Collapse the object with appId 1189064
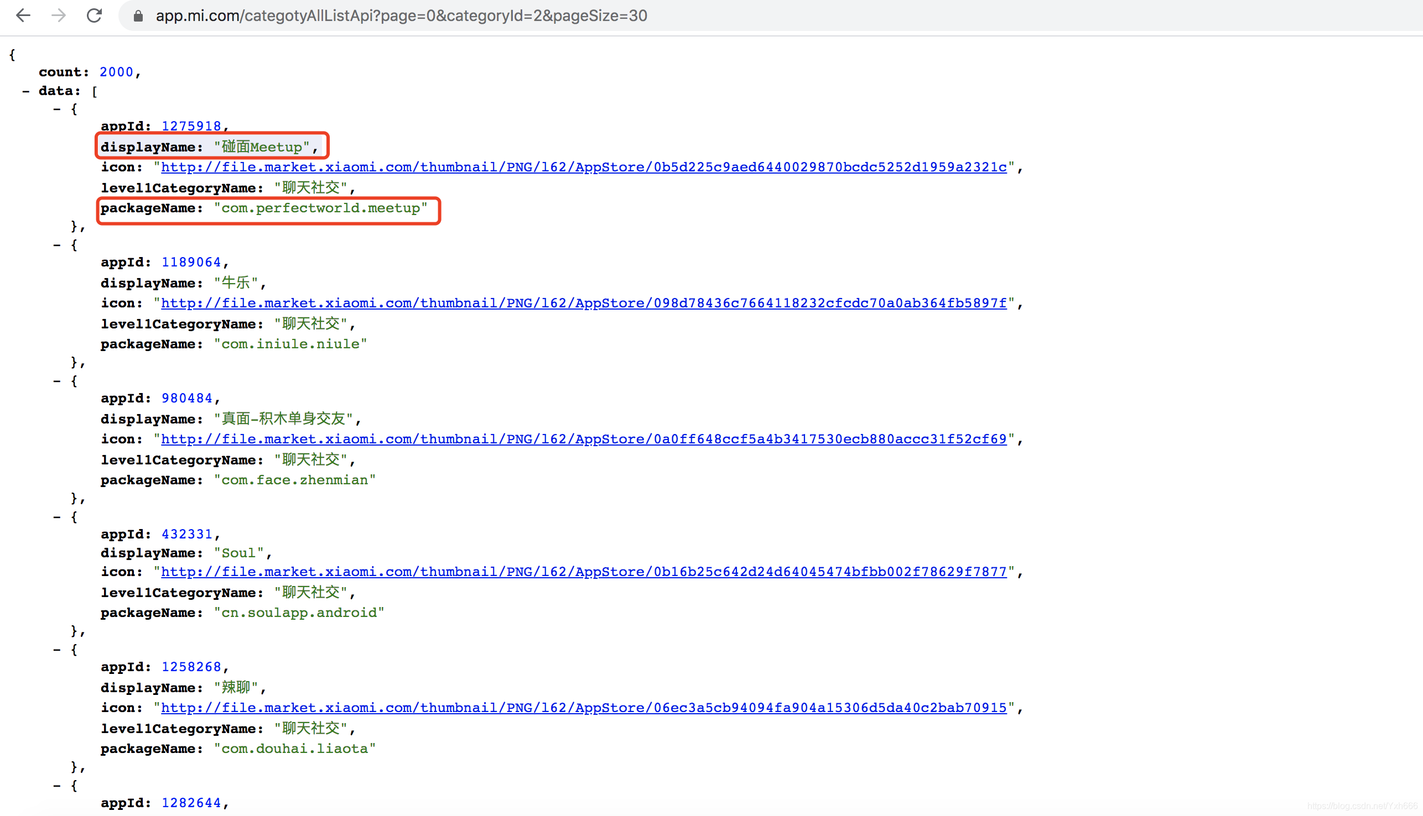The width and height of the screenshot is (1423, 816). pyautogui.click(x=57, y=245)
